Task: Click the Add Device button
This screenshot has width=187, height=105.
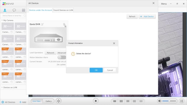Action: [147, 16]
